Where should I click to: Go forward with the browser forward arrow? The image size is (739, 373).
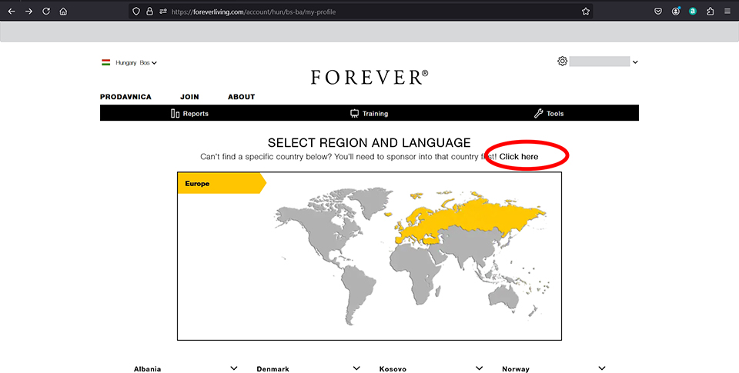(x=28, y=12)
